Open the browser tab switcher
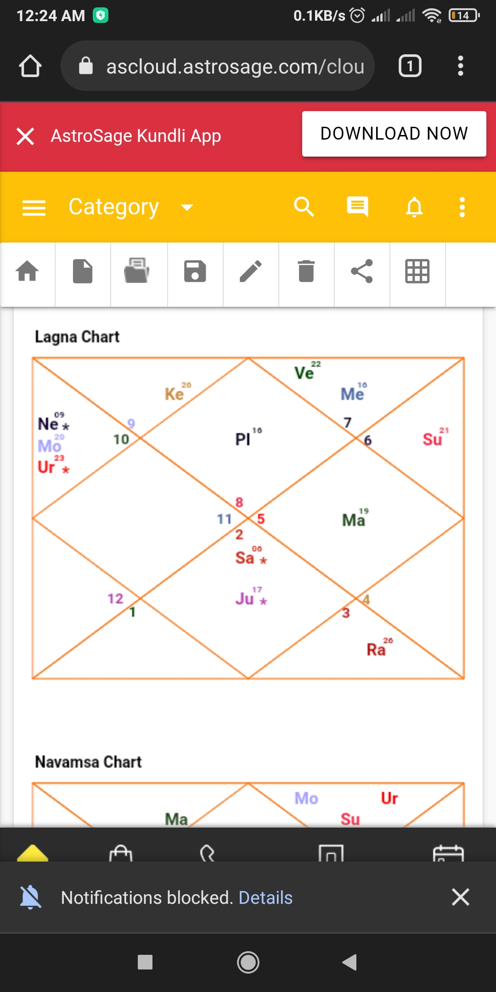496x992 pixels. pos(410,66)
